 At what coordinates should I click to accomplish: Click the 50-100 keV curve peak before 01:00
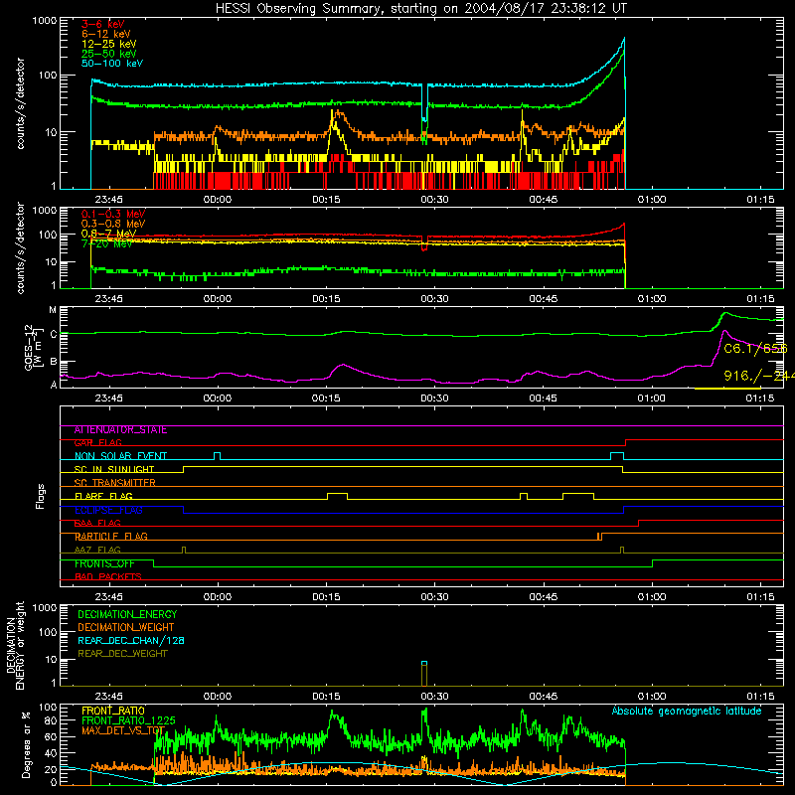pos(624,38)
